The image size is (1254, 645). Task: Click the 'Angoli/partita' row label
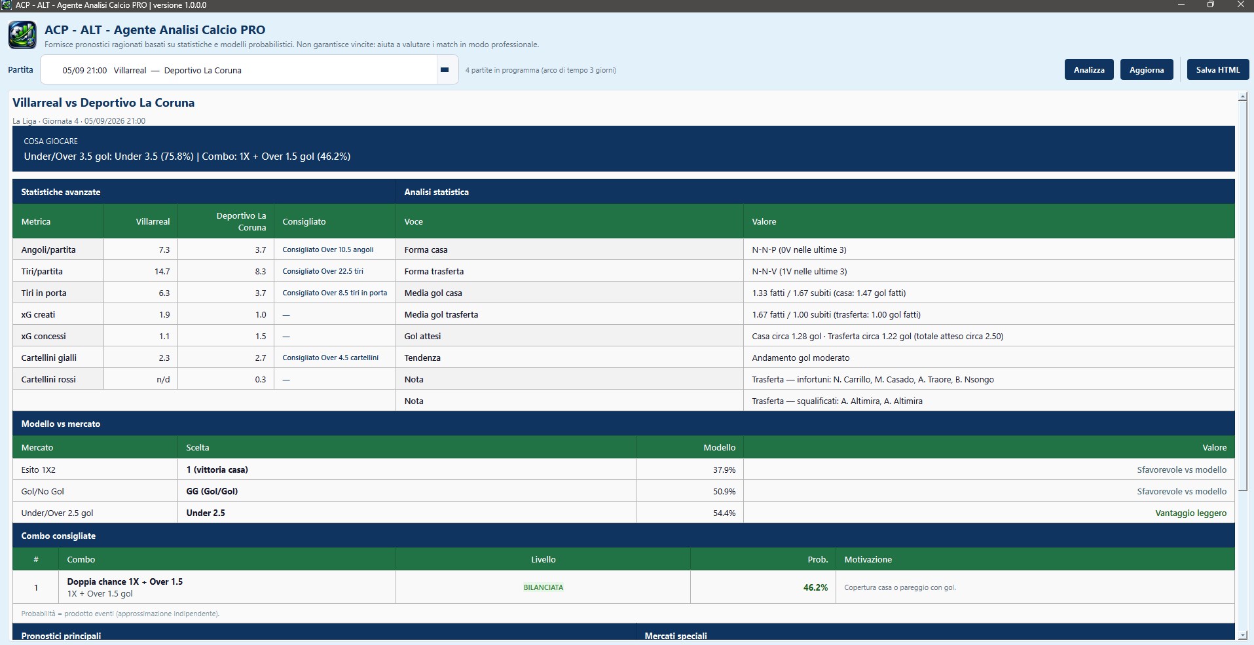(x=48, y=249)
